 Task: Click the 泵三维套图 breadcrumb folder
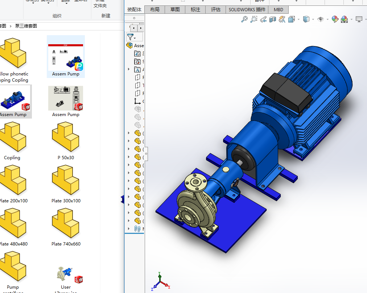point(26,26)
